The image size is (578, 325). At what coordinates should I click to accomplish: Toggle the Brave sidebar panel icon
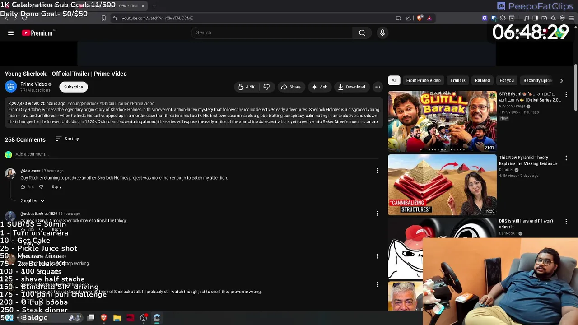click(x=535, y=18)
